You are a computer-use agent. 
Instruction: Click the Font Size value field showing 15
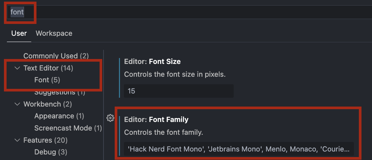179,91
